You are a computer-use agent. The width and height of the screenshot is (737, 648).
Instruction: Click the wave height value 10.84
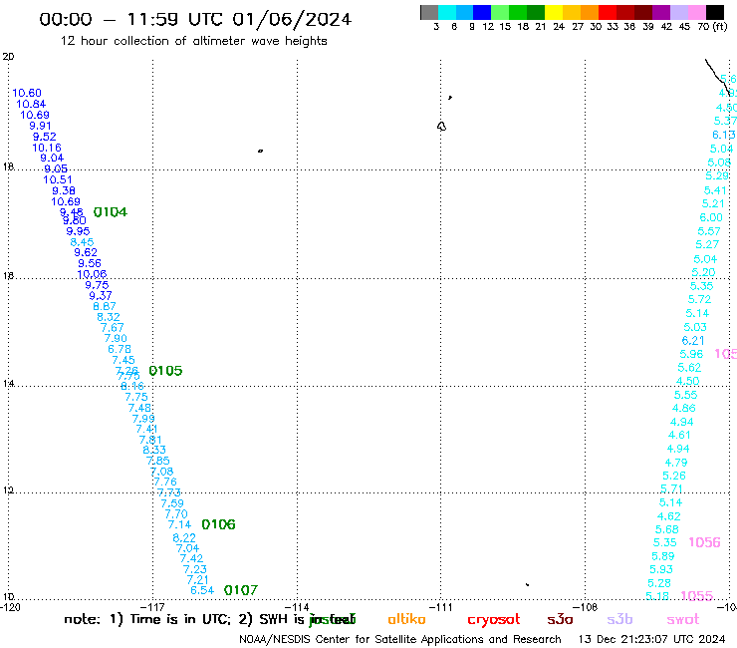(31, 104)
